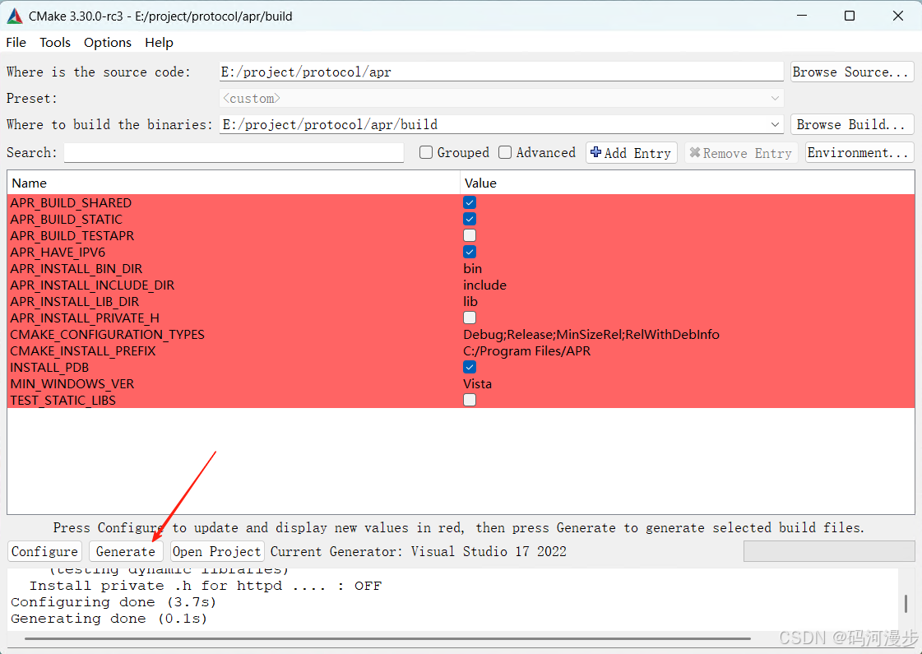Click the Name column header
Viewport: 922px width, 654px height.
[x=234, y=183]
